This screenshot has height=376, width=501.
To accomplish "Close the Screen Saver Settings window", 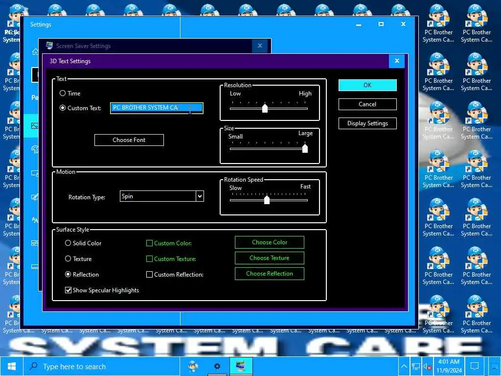I will coord(260,46).
